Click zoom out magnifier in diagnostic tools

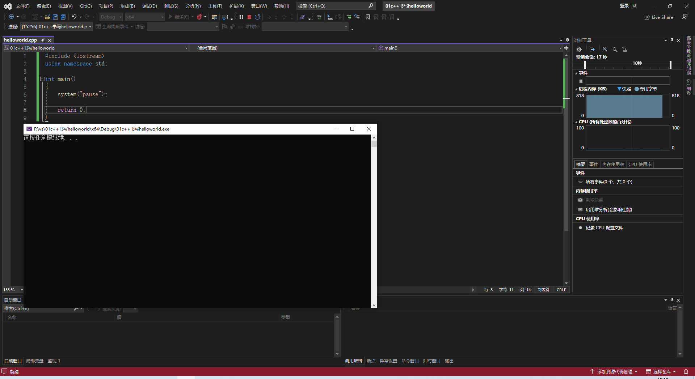[615, 50]
